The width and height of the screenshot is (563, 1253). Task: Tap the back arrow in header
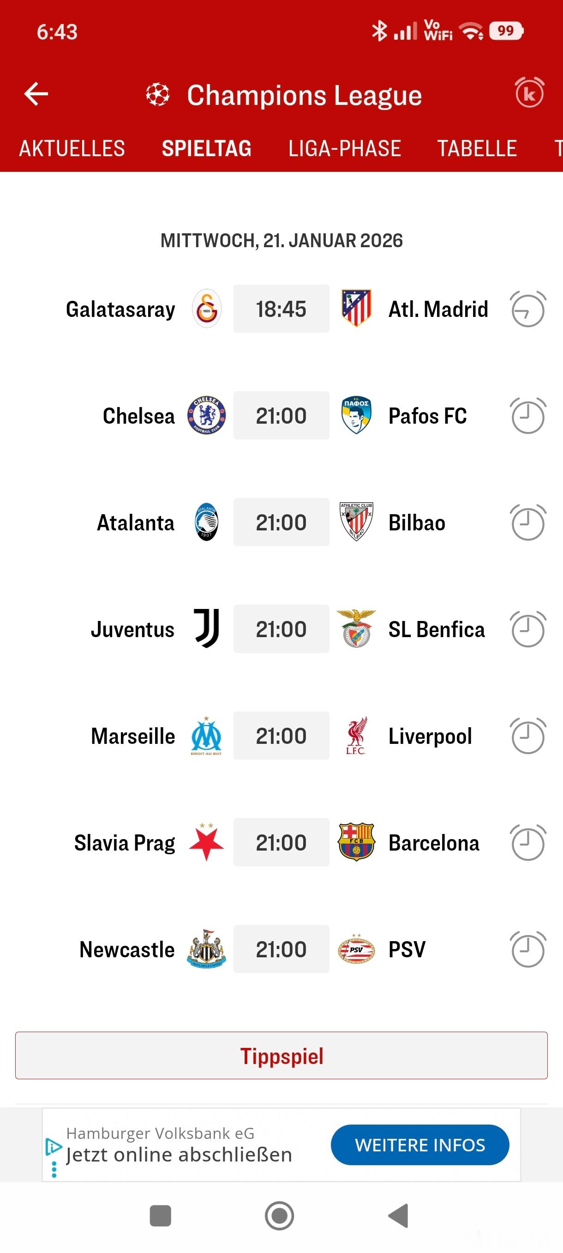pos(36,94)
